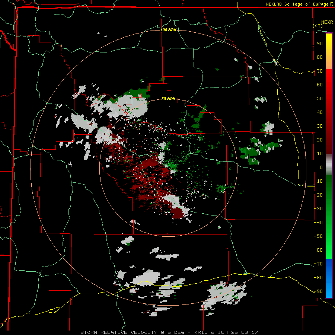335x335 pixels.
Task: Click the -40 value on the velocity scale
Action: click(318, 223)
